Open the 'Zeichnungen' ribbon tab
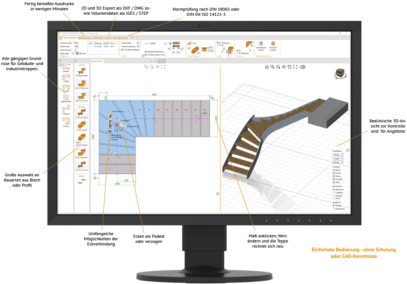Image resolution: width=407 pixels, height=284 pixels. click(85, 37)
